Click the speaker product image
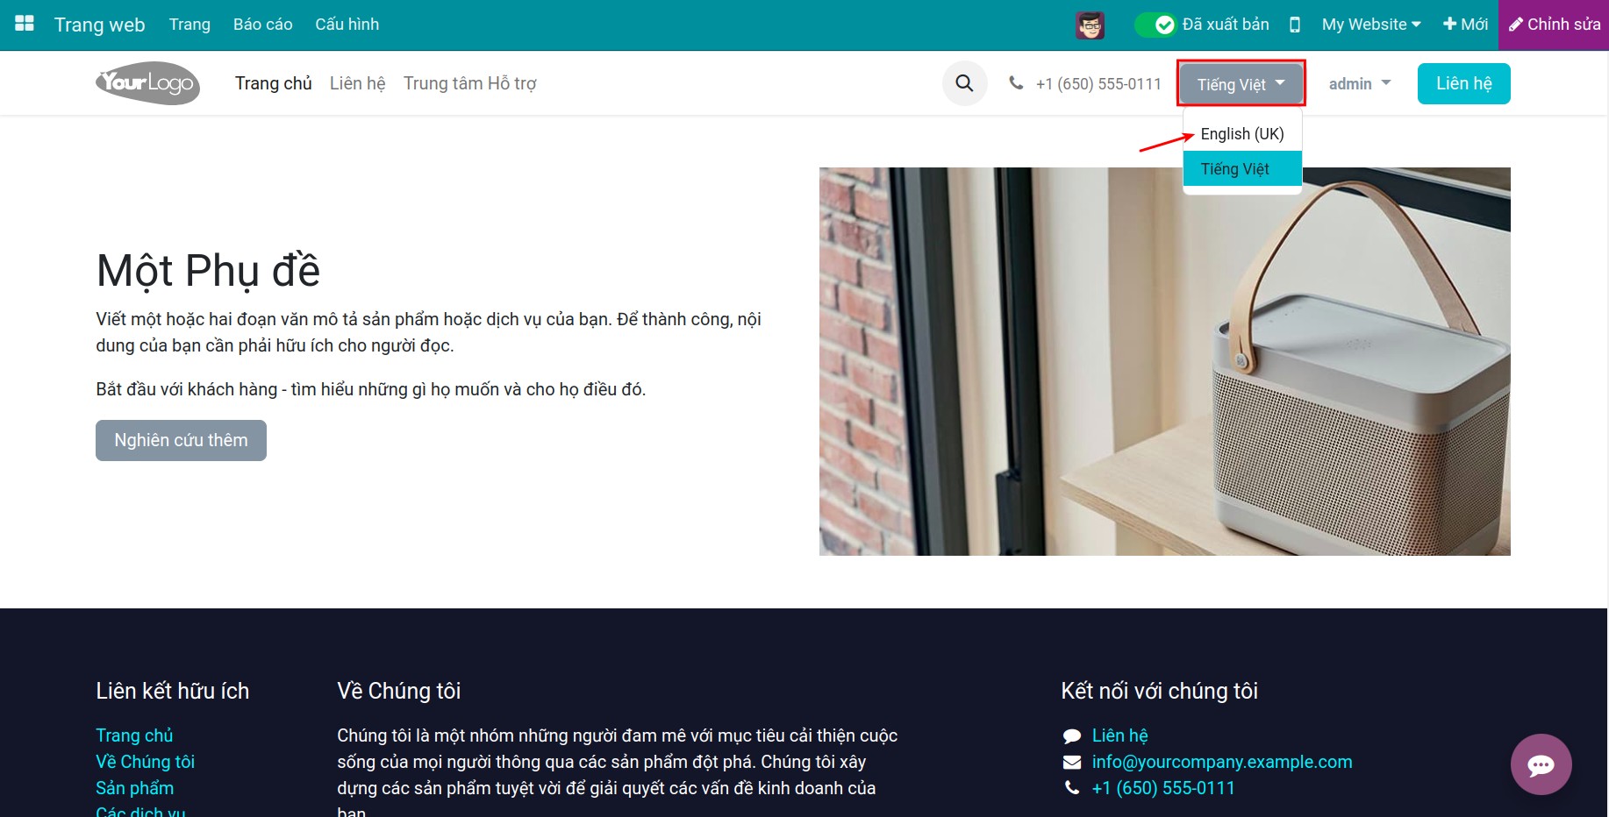1609x817 pixels. pos(1164,361)
